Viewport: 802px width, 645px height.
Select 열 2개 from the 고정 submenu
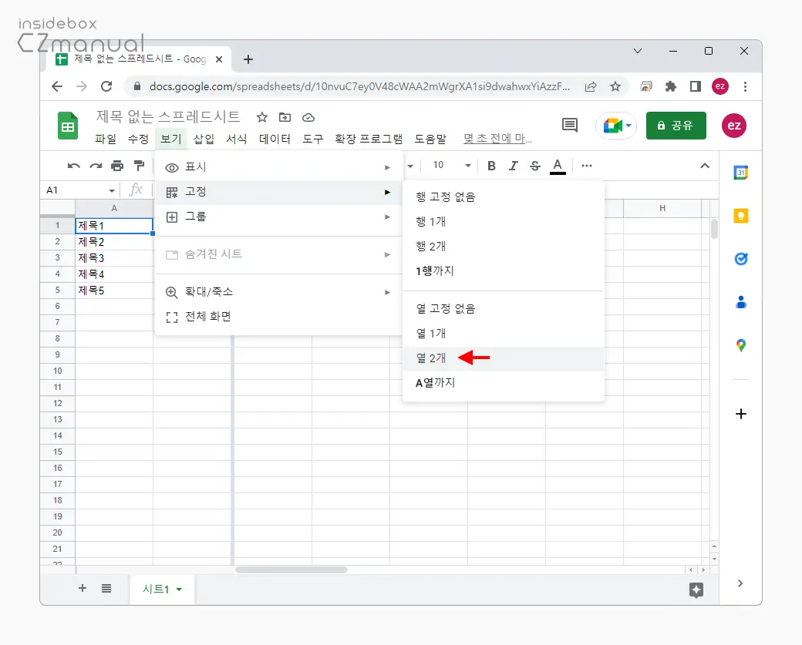pyautogui.click(x=430, y=357)
